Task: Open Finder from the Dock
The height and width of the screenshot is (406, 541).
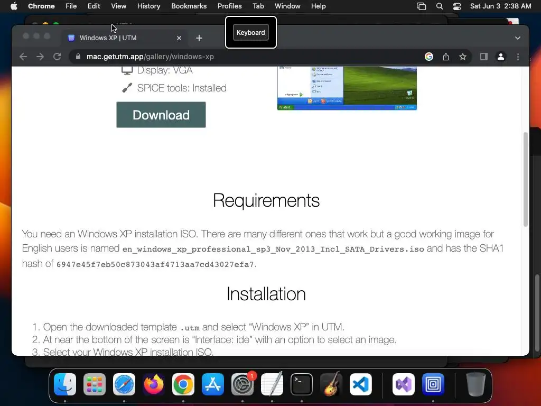Action: [x=65, y=384]
